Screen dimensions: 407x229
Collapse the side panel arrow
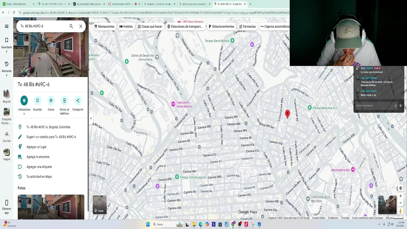point(91,118)
